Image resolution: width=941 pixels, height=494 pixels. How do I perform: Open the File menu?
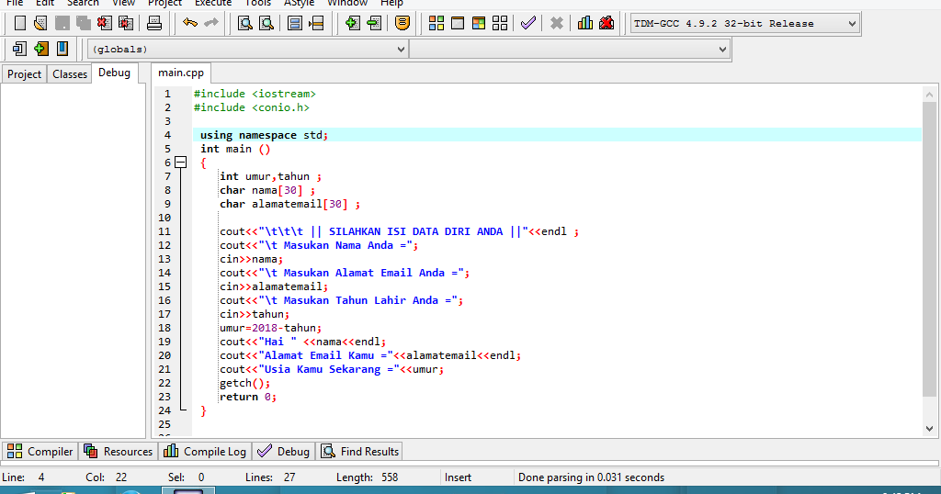pos(15,3)
